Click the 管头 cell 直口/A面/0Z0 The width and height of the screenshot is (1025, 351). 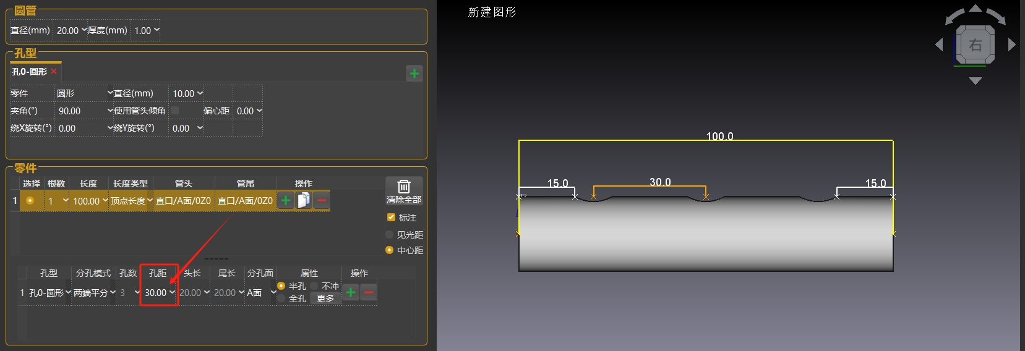183,201
